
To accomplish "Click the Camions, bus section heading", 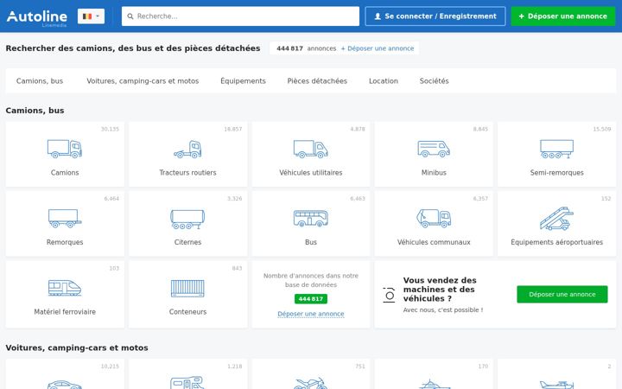I will 35,111.
